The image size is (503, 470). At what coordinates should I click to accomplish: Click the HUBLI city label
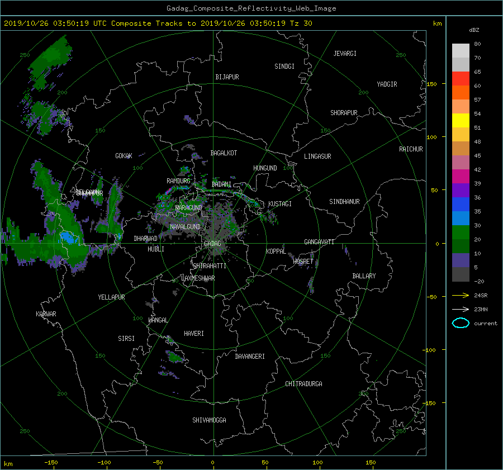click(156, 249)
